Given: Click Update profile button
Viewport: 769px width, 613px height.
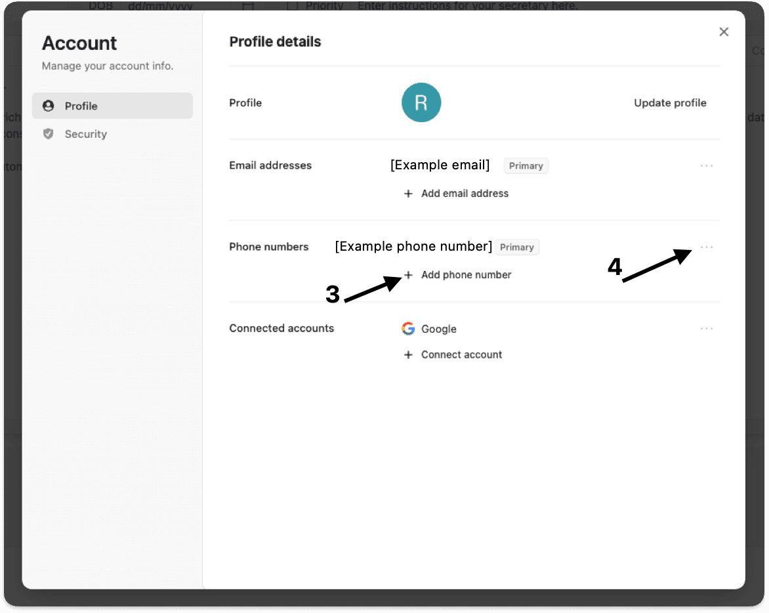Looking at the screenshot, I should tap(670, 103).
